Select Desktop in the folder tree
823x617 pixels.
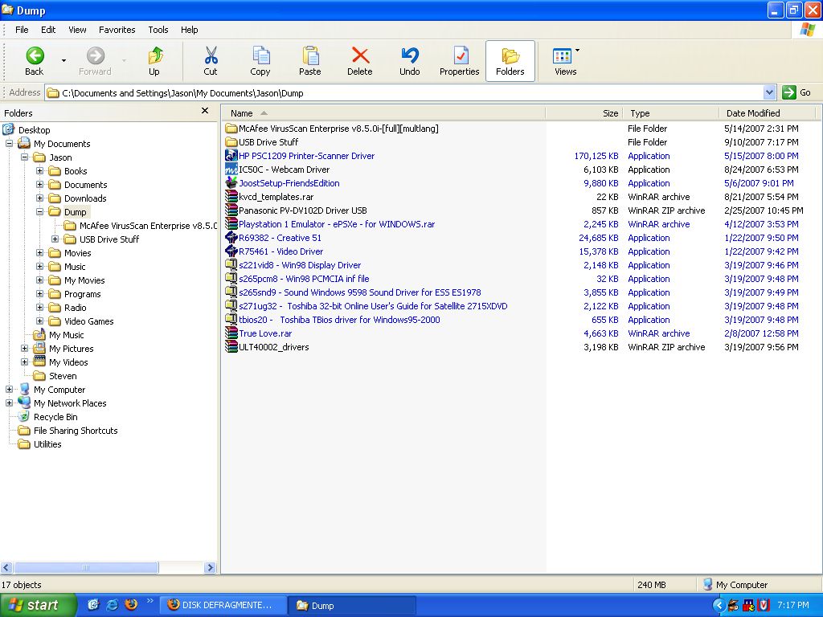(x=34, y=130)
